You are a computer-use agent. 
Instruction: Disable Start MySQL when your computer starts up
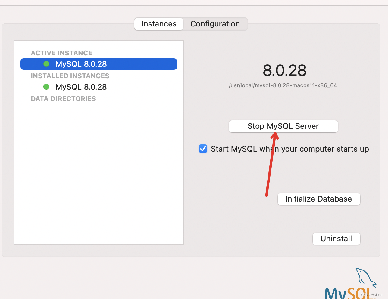pyautogui.click(x=203, y=149)
